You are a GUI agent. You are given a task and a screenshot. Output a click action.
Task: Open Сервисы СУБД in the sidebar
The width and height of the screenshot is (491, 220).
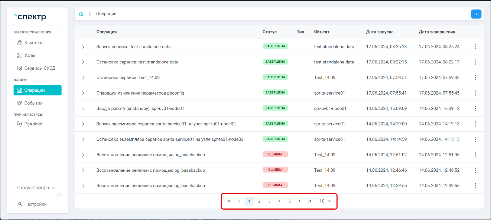39,68
